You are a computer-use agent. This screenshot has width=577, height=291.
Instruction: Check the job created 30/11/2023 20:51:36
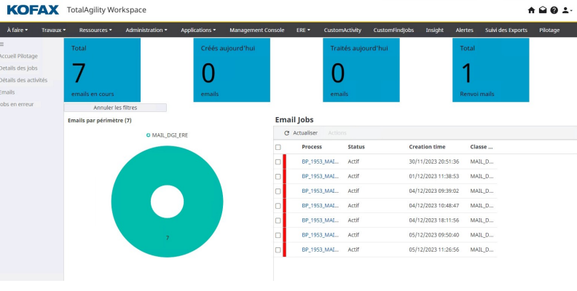tap(278, 162)
